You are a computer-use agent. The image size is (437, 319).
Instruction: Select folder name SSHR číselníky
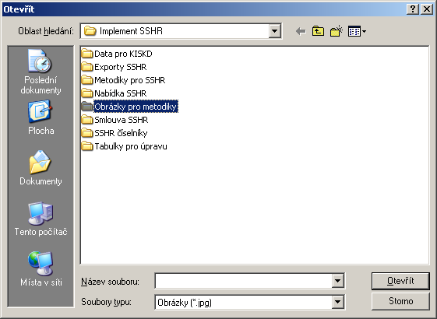[121, 133]
